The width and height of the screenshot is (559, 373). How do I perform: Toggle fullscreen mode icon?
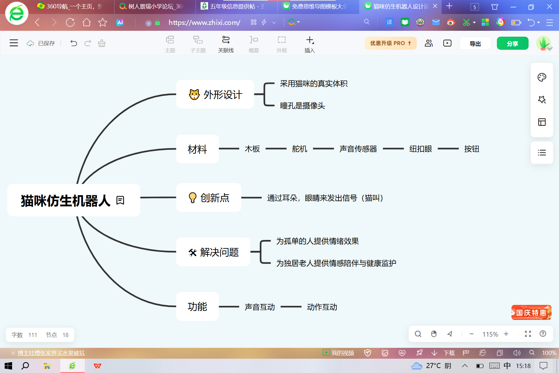pos(528,334)
